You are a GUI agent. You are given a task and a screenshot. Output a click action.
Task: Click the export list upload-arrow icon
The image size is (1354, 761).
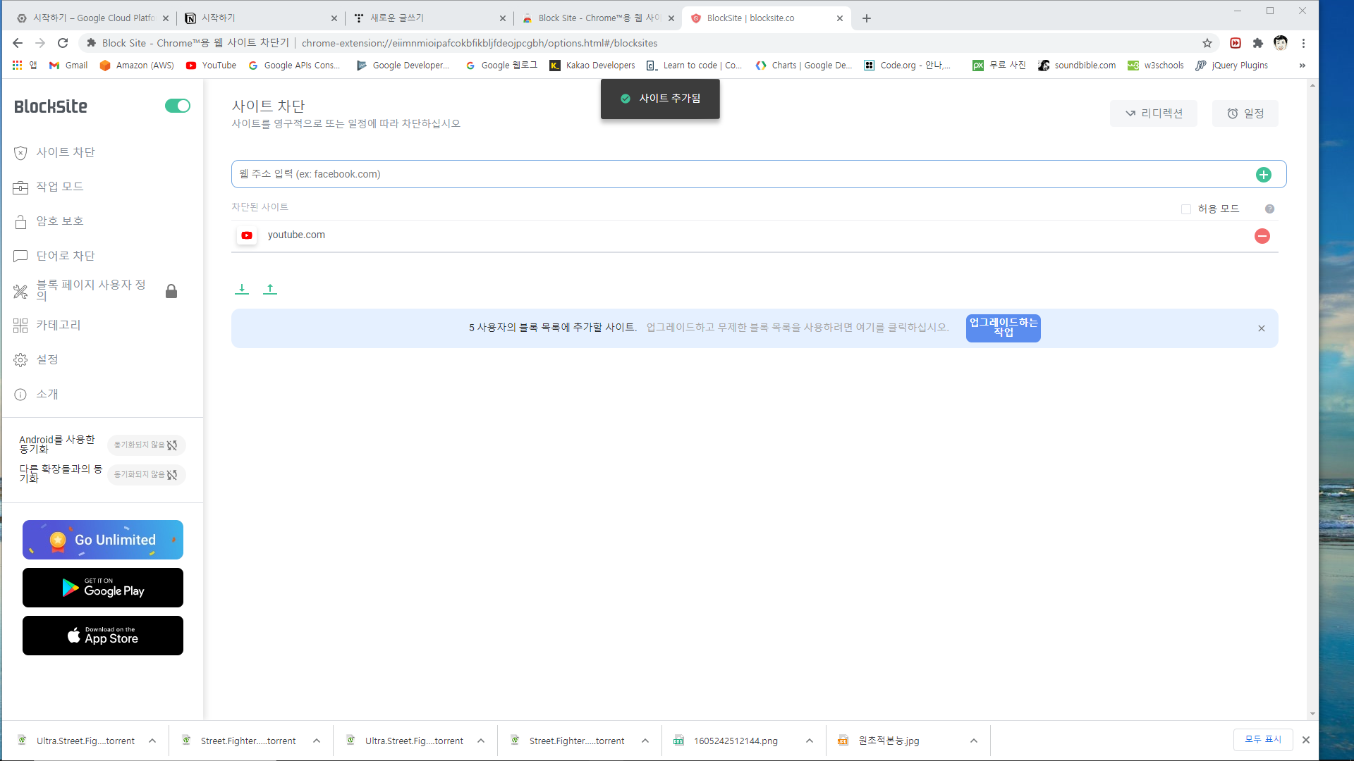pyautogui.click(x=270, y=289)
